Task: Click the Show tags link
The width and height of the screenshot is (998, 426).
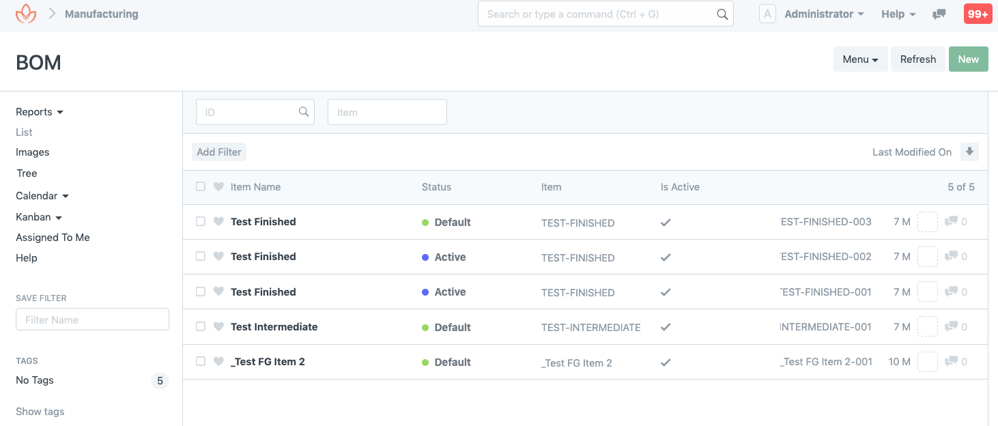Action: (40, 412)
